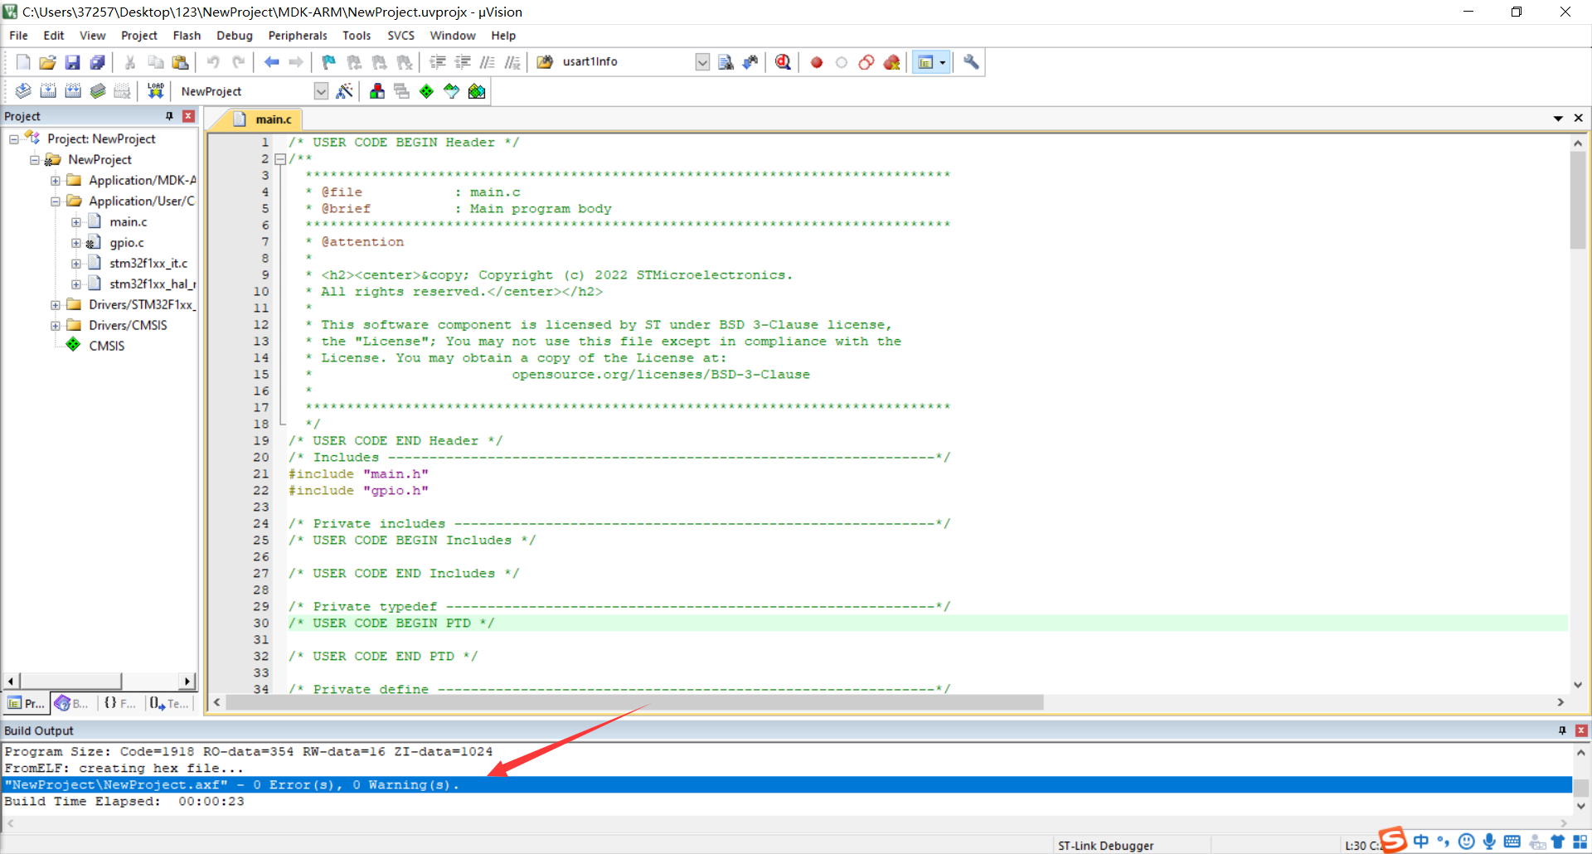
Task: Collapse the Project: NewProject tree root
Action: (14, 139)
